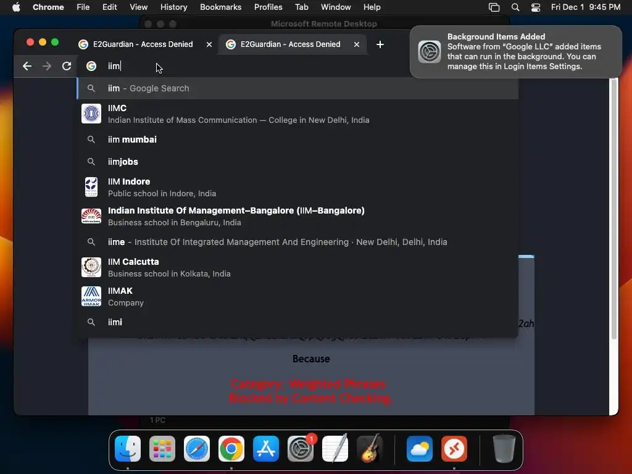Image resolution: width=632 pixels, height=474 pixels.
Task: Close the first E2Guardian tab
Action: pyautogui.click(x=209, y=44)
